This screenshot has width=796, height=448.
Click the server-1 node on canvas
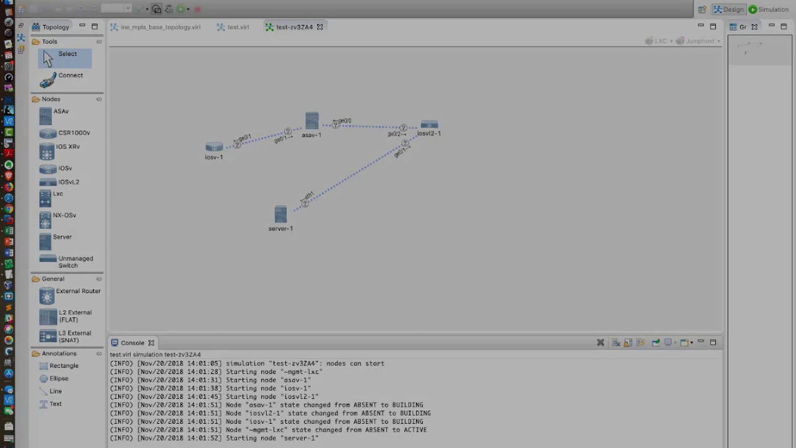tap(280, 215)
